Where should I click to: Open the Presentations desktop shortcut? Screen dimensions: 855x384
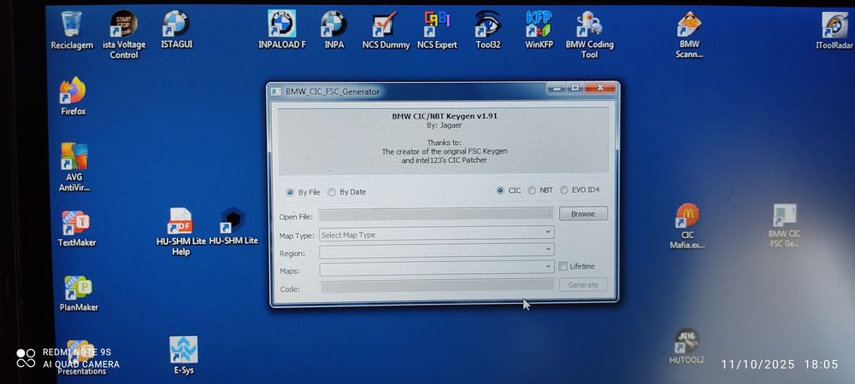pos(81,358)
